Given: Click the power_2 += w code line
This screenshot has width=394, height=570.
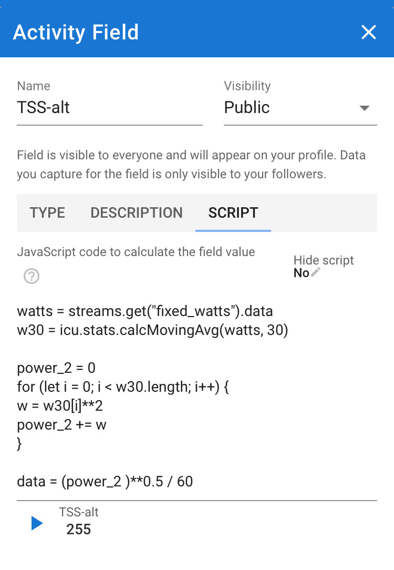Looking at the screenshot, I should [x=62, y=424].
